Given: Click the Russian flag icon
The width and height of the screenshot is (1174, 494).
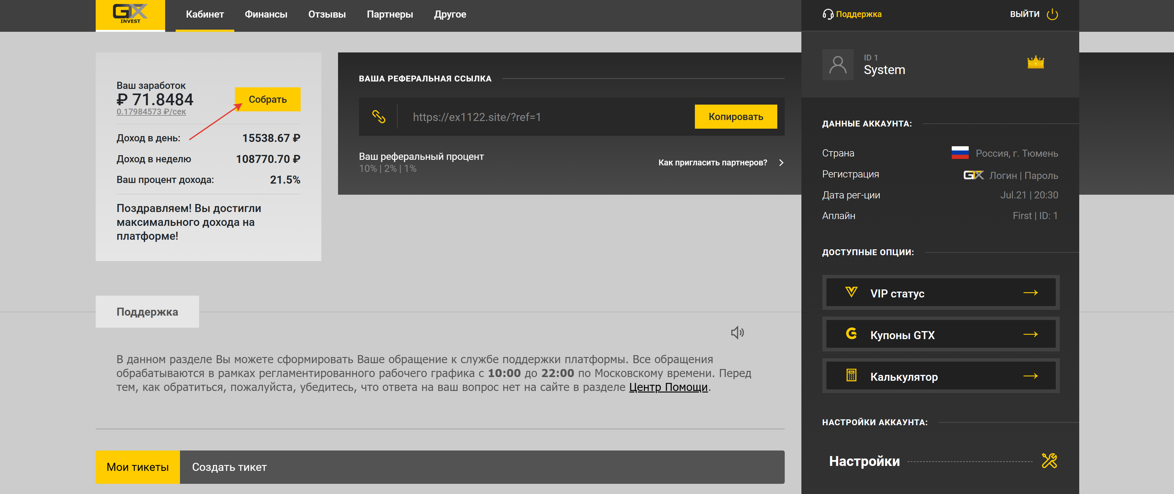Looking at the screenshot, I should 960,153.
